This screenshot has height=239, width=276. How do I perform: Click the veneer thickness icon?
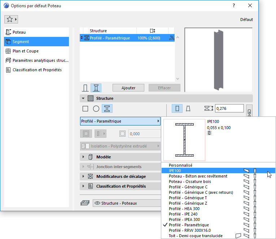[x=122, y=133]
